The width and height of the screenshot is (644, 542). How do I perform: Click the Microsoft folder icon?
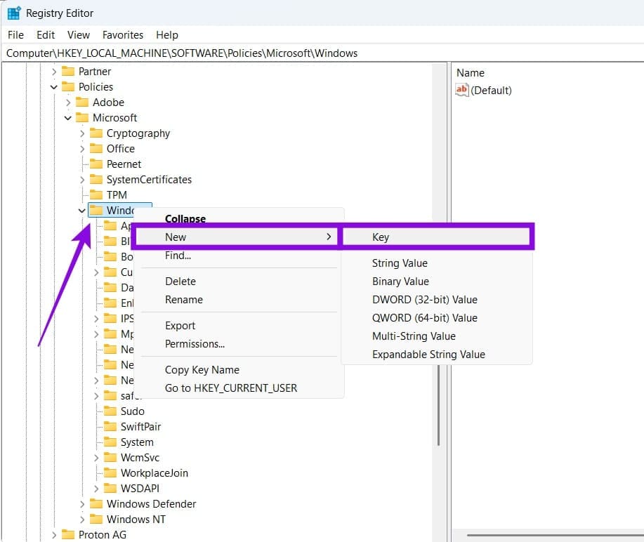coord(82,118)
